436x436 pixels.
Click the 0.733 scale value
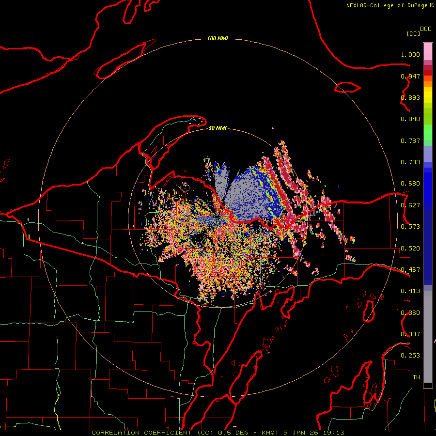[x=410, y=162]
